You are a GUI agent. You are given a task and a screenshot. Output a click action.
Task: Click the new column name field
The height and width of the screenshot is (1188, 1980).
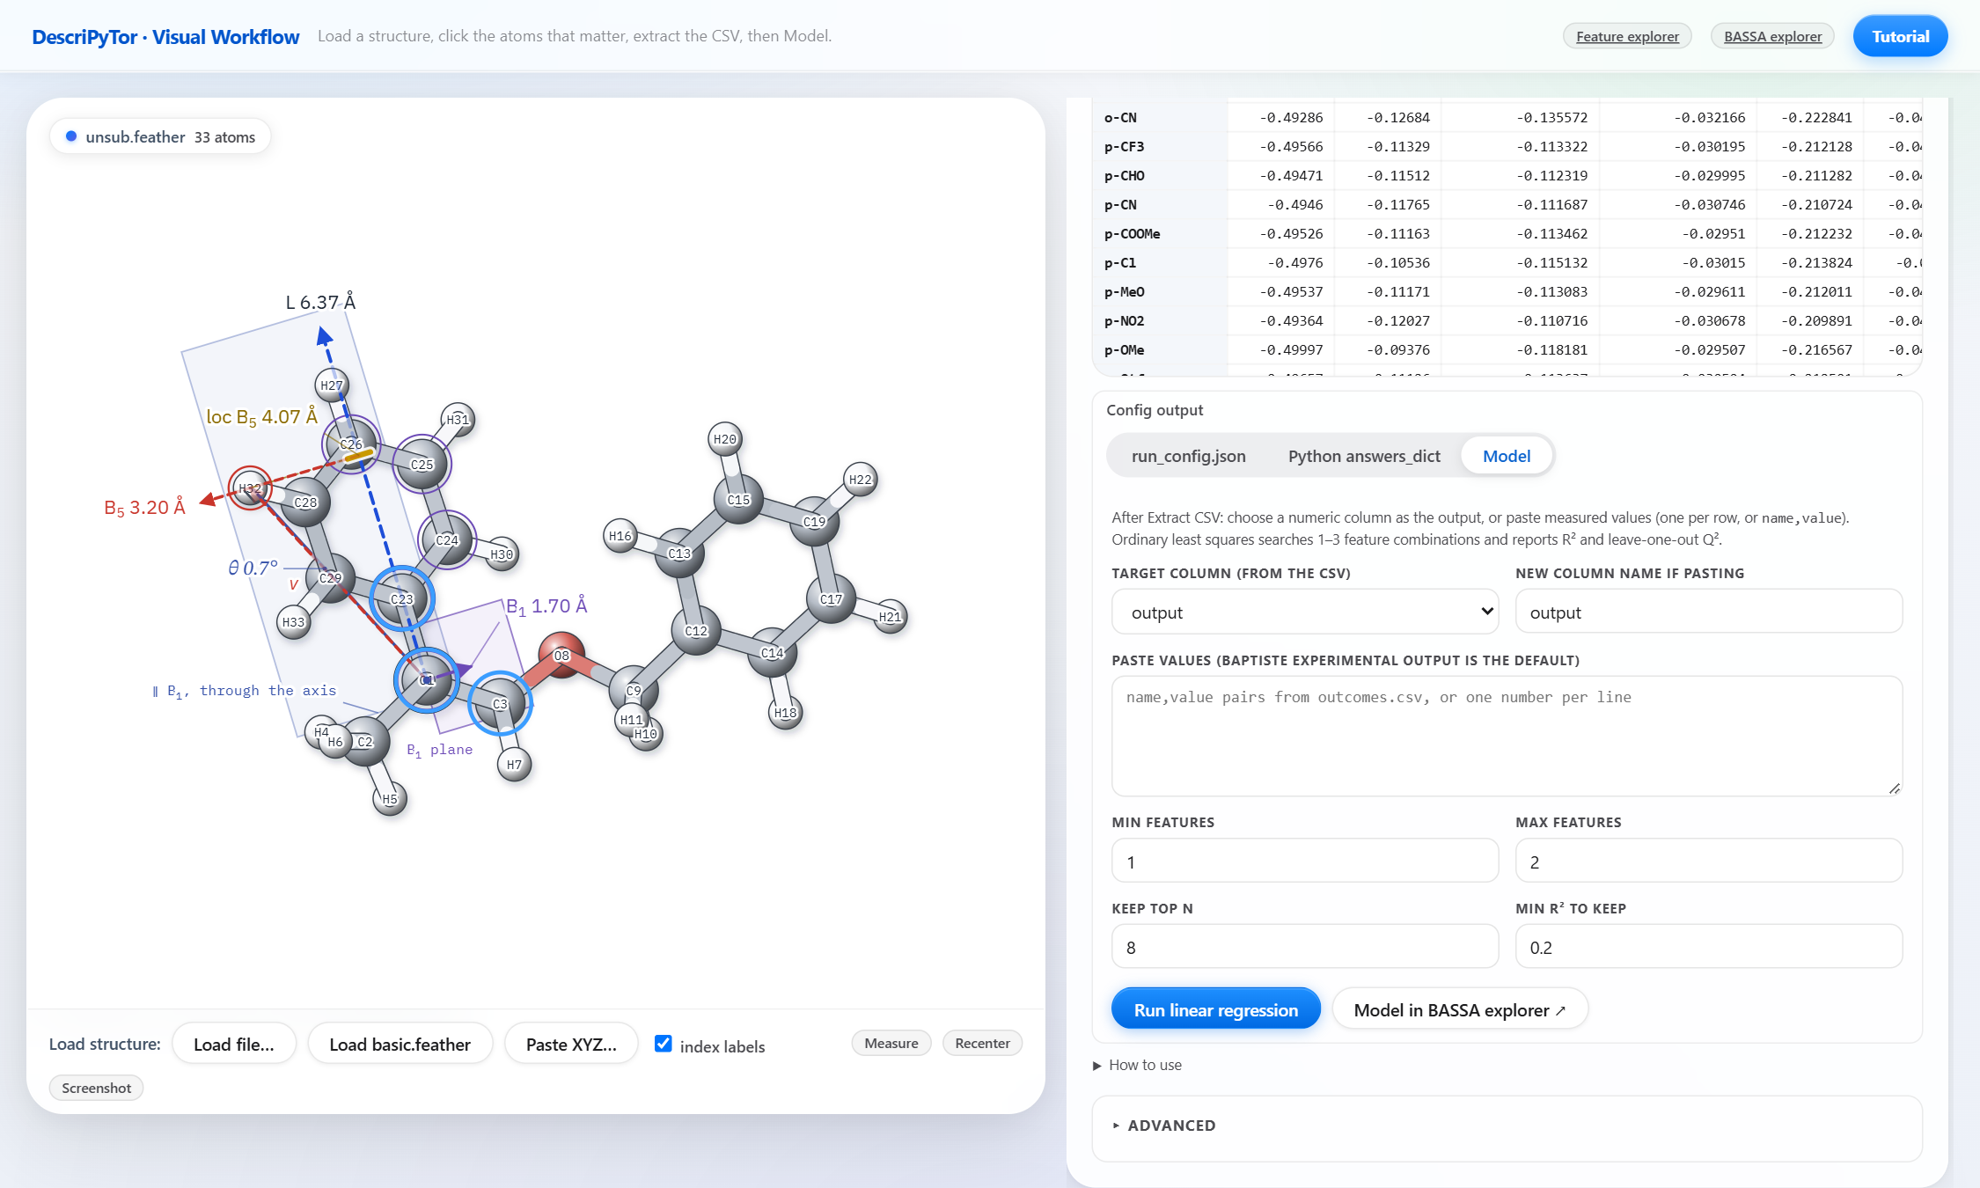pos(1709,612)
